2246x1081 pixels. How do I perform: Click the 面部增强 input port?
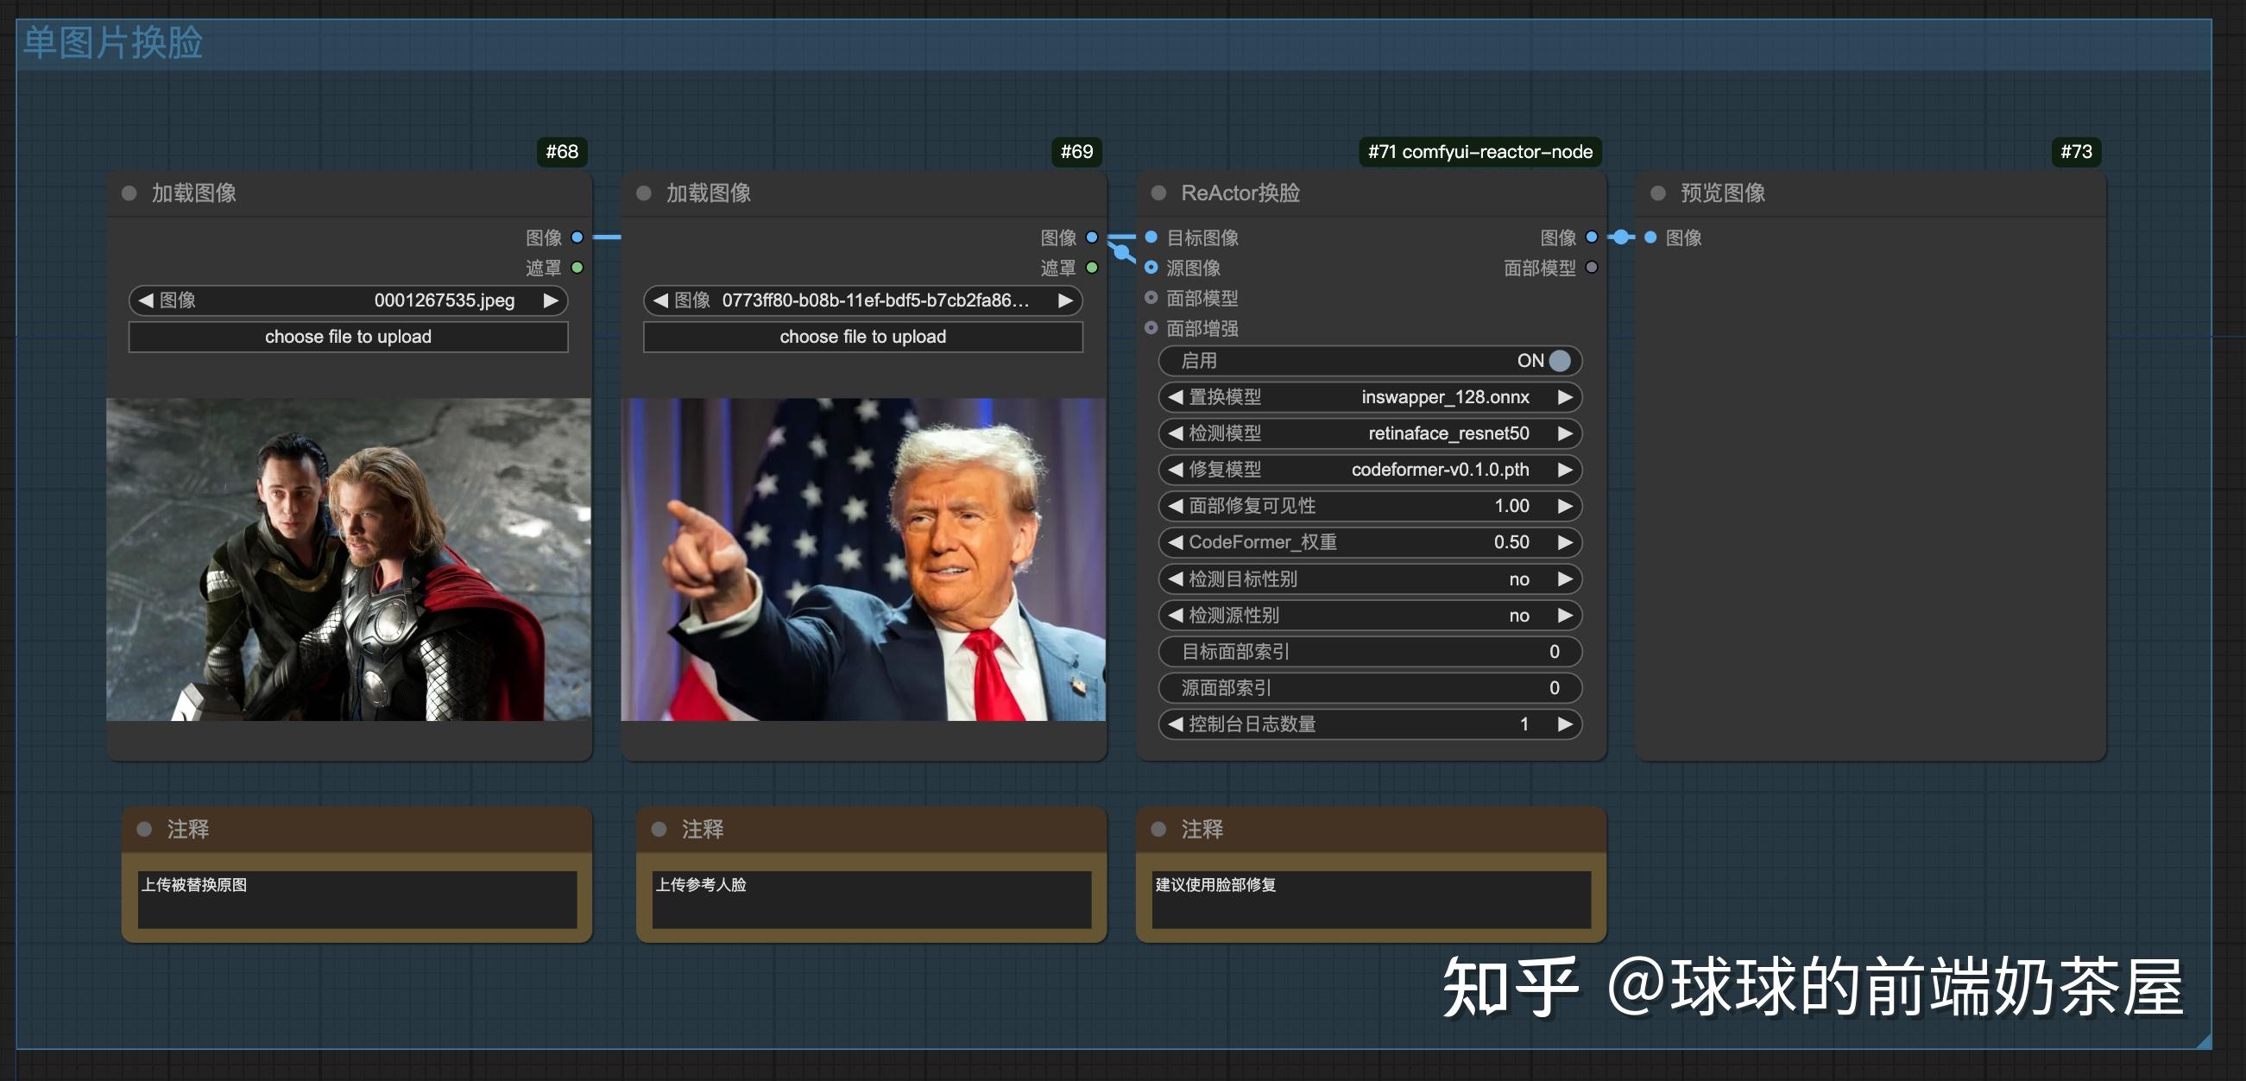point(1151,328)
